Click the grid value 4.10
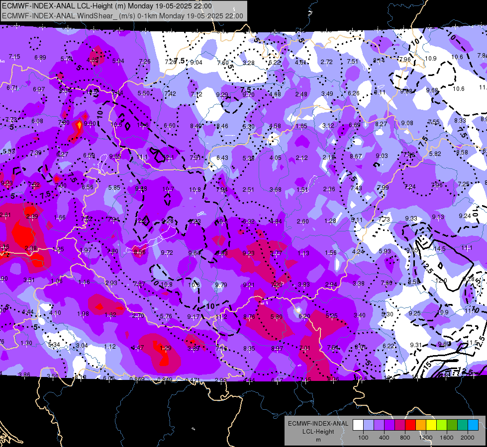The height and width of the screenshot is (447, 487). (55, 313)
